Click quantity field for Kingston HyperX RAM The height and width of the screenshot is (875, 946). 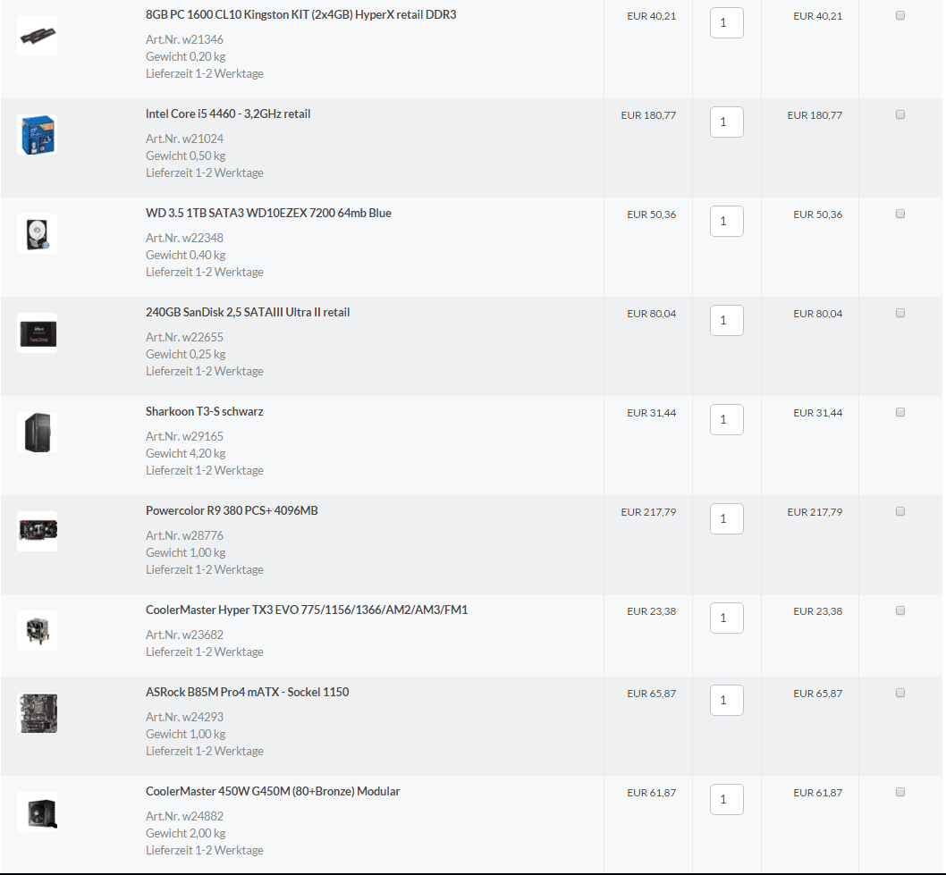coord(726,23)
